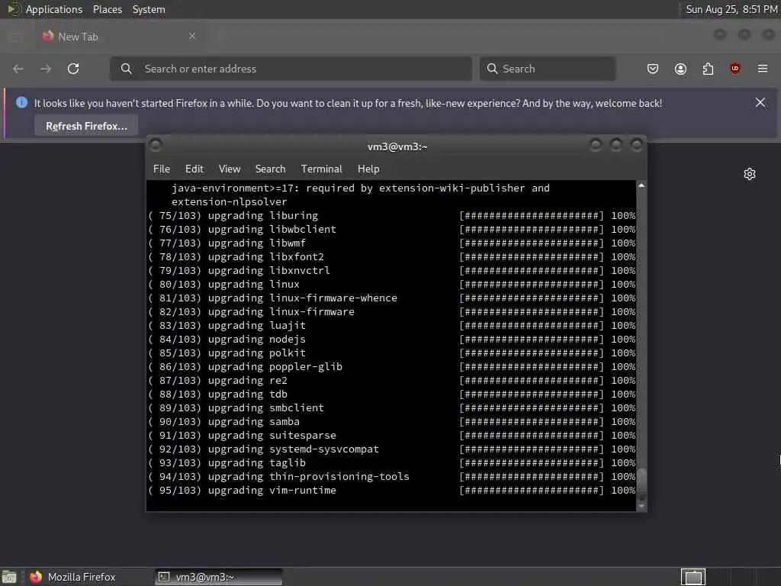The width and height of the screenshot is (781, 586).
Task: Click the text 'upgrading luajit'
Action: (x=256, y=325)
